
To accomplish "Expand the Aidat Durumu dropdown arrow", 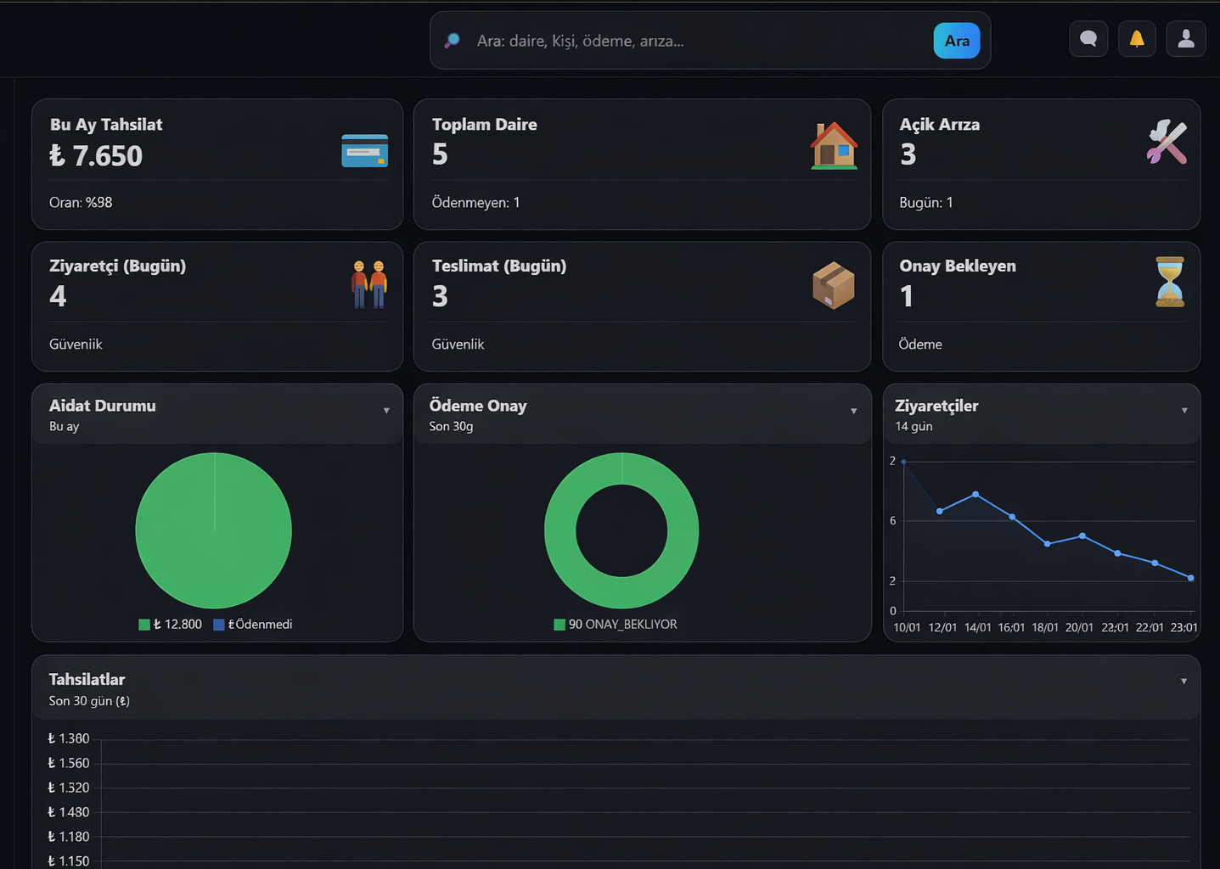I will pos(386,411).
